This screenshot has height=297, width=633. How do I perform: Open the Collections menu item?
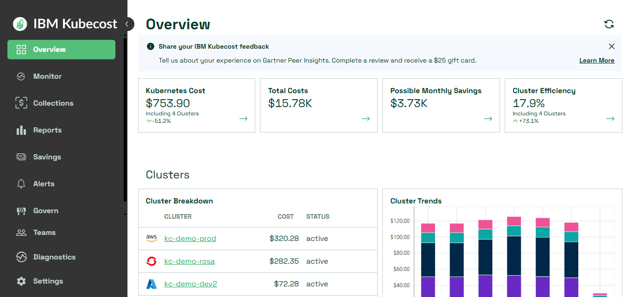point(61,103)
